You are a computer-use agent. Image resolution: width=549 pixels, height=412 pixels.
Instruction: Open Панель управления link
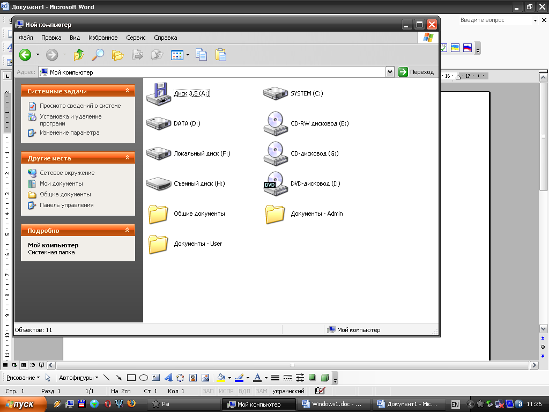point(66,205)
